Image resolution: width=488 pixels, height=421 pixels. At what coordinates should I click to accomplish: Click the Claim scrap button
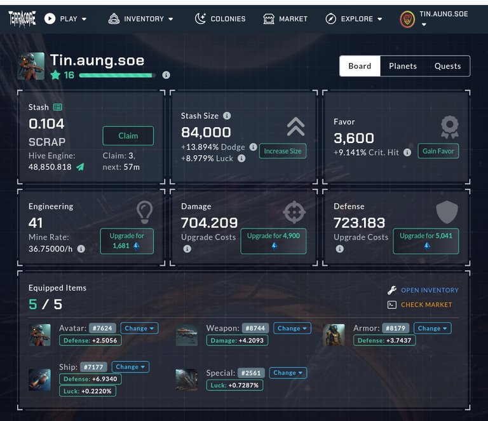[128, 135]
